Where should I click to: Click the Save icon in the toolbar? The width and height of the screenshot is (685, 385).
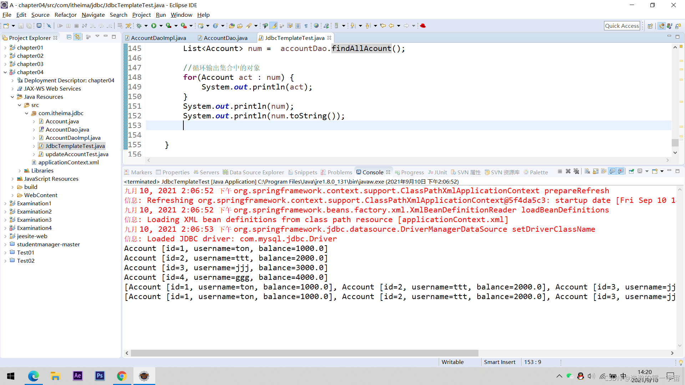coord(21,26)
